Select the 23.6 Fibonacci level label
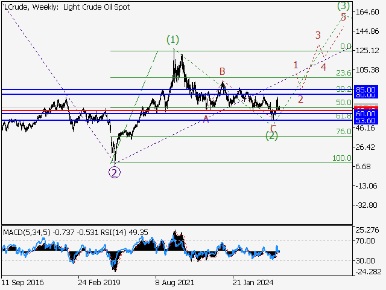386x290 pixels. point(344,73)
